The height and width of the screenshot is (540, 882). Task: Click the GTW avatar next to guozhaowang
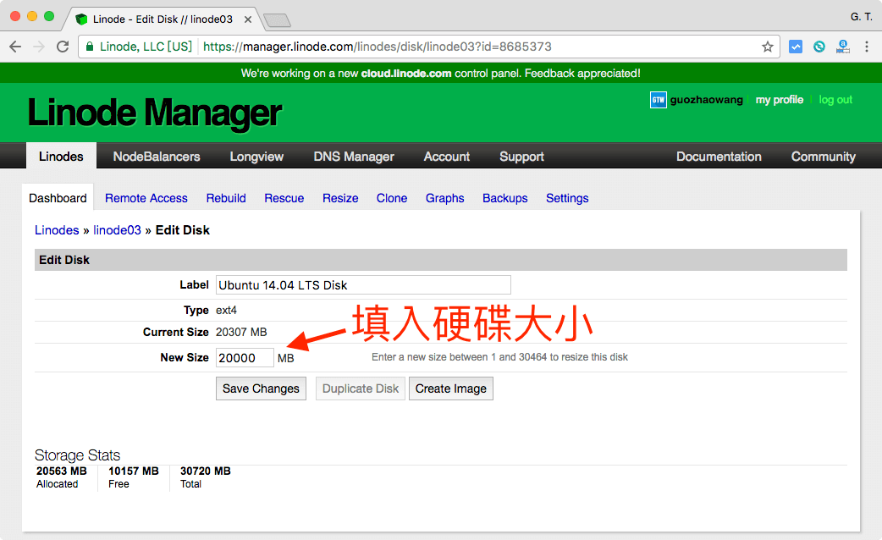658,99
